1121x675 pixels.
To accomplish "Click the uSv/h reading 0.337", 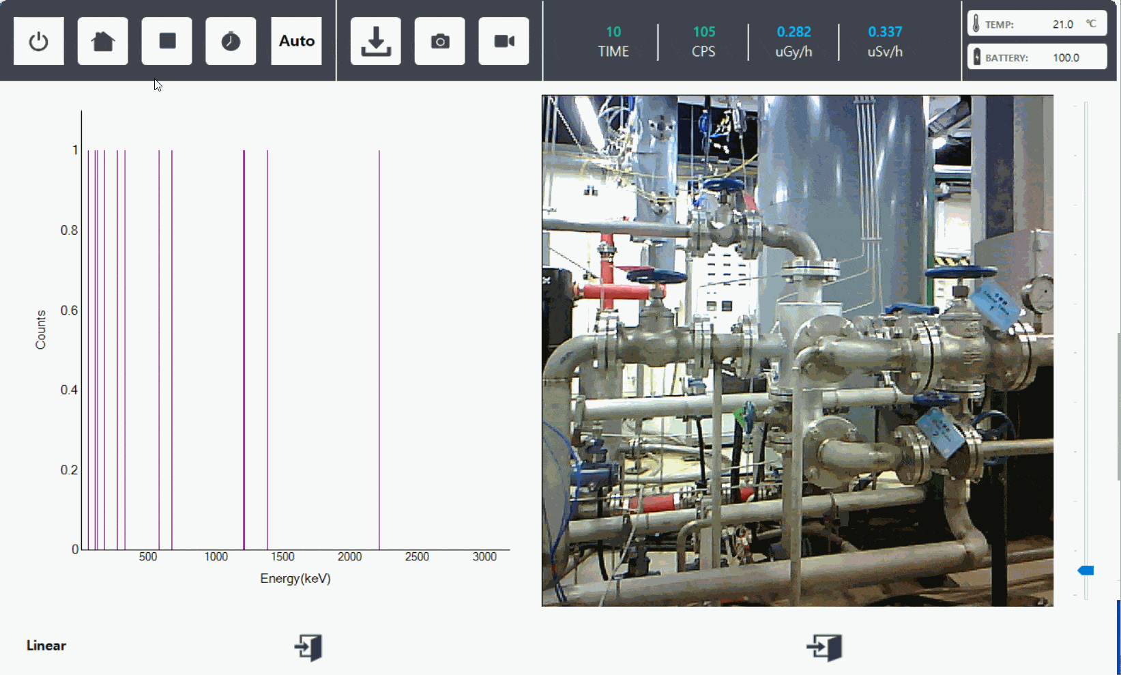I will 885,32.
